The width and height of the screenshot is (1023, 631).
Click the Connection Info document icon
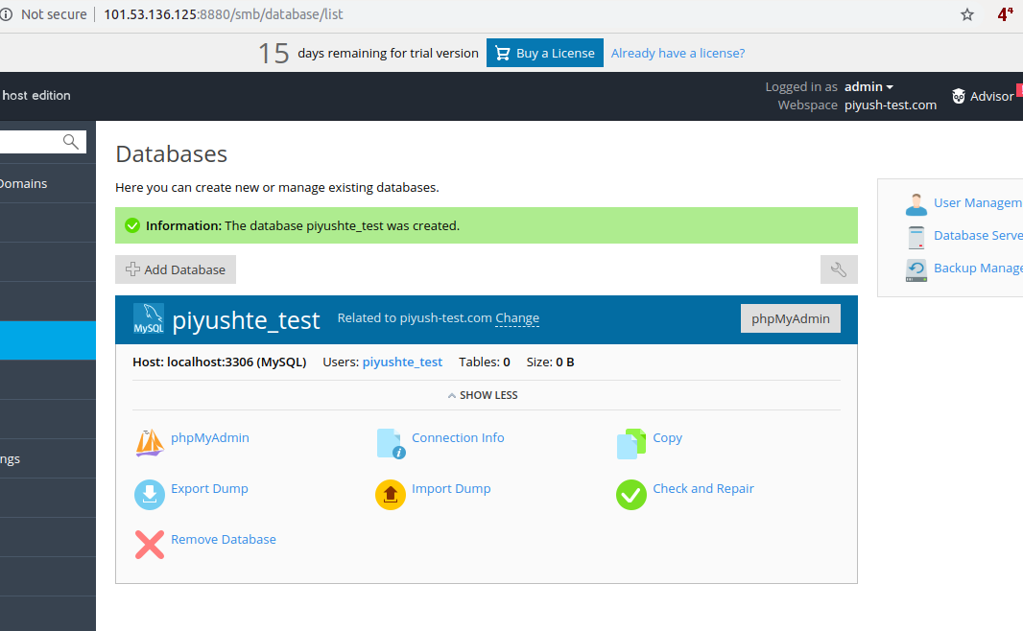point(391,443)
